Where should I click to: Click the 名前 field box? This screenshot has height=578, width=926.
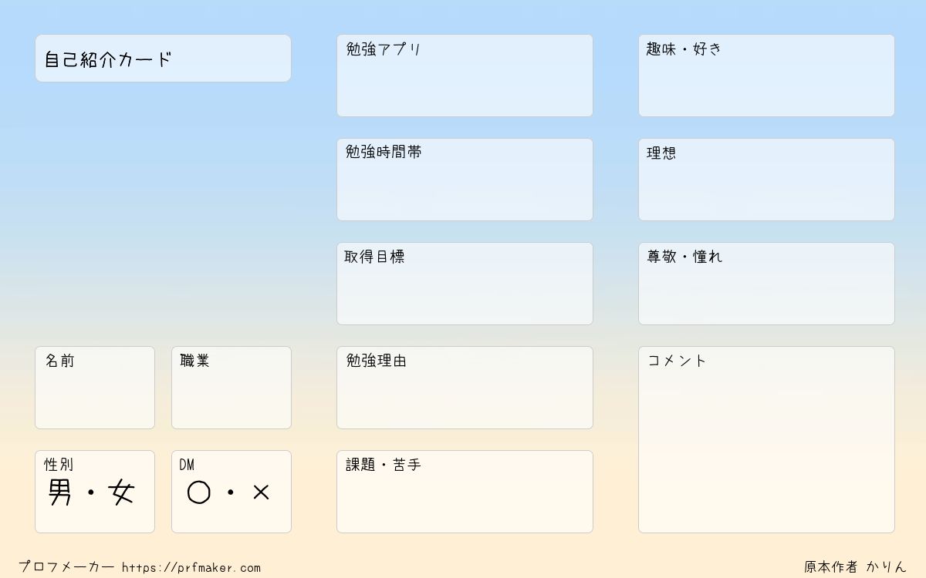point(95,388)
